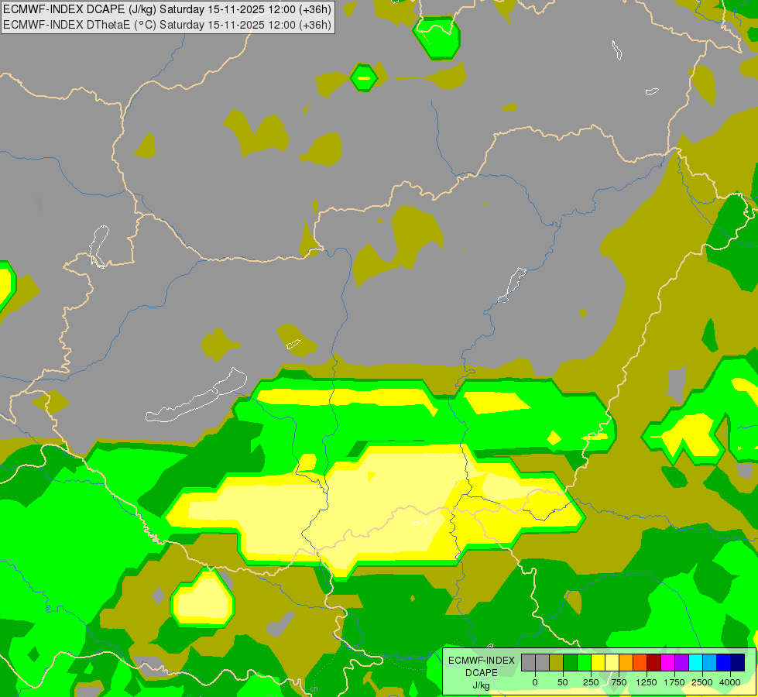Click the legend label '0'

(535, 682)
